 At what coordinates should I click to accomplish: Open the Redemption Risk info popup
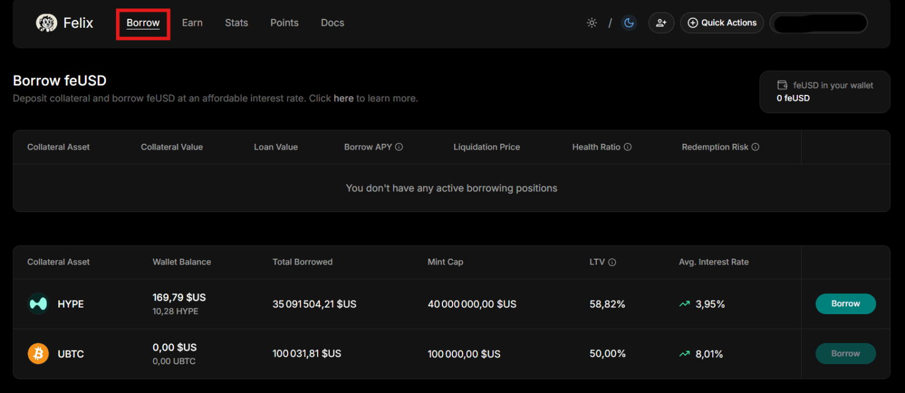[x=756, y=147]
